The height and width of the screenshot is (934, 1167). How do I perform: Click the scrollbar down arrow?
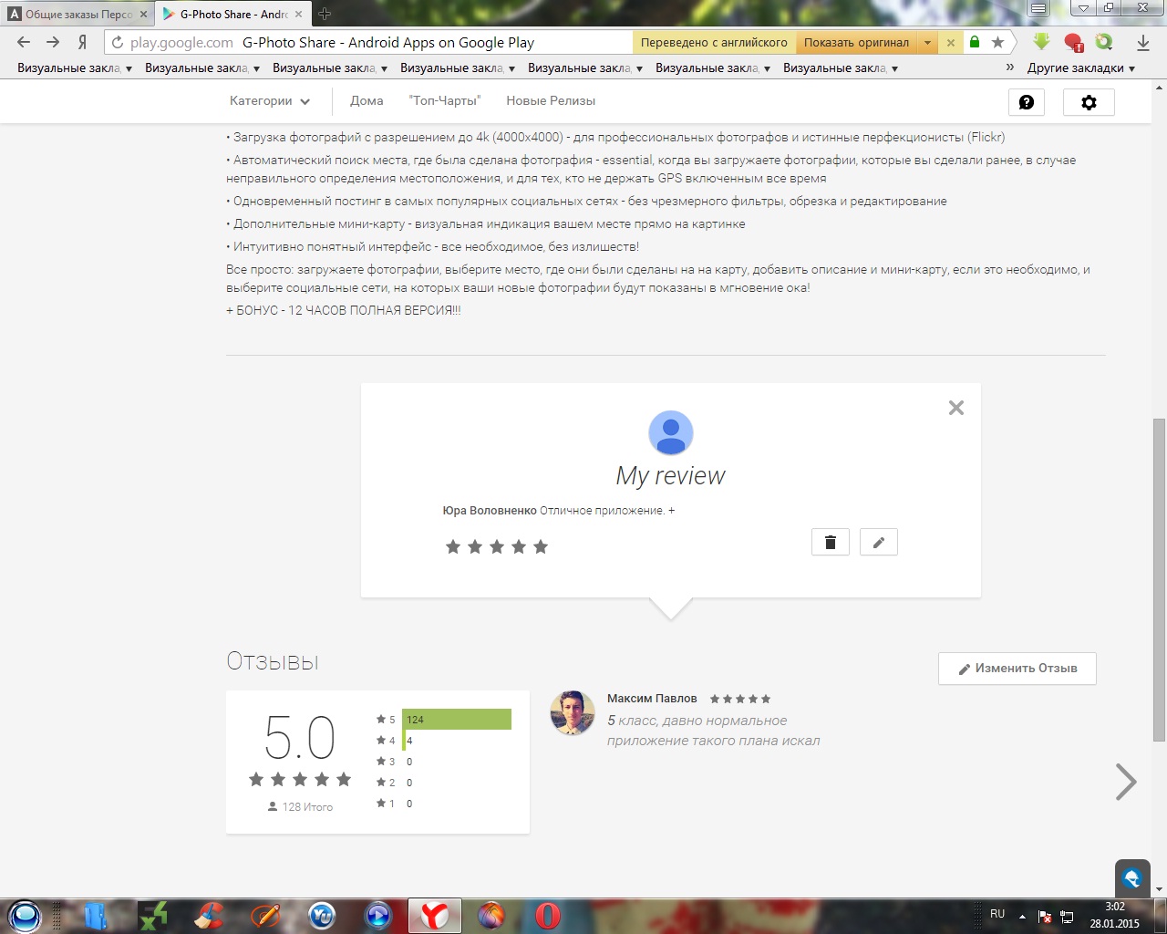pyautogui.click(x=1159, y=889)
